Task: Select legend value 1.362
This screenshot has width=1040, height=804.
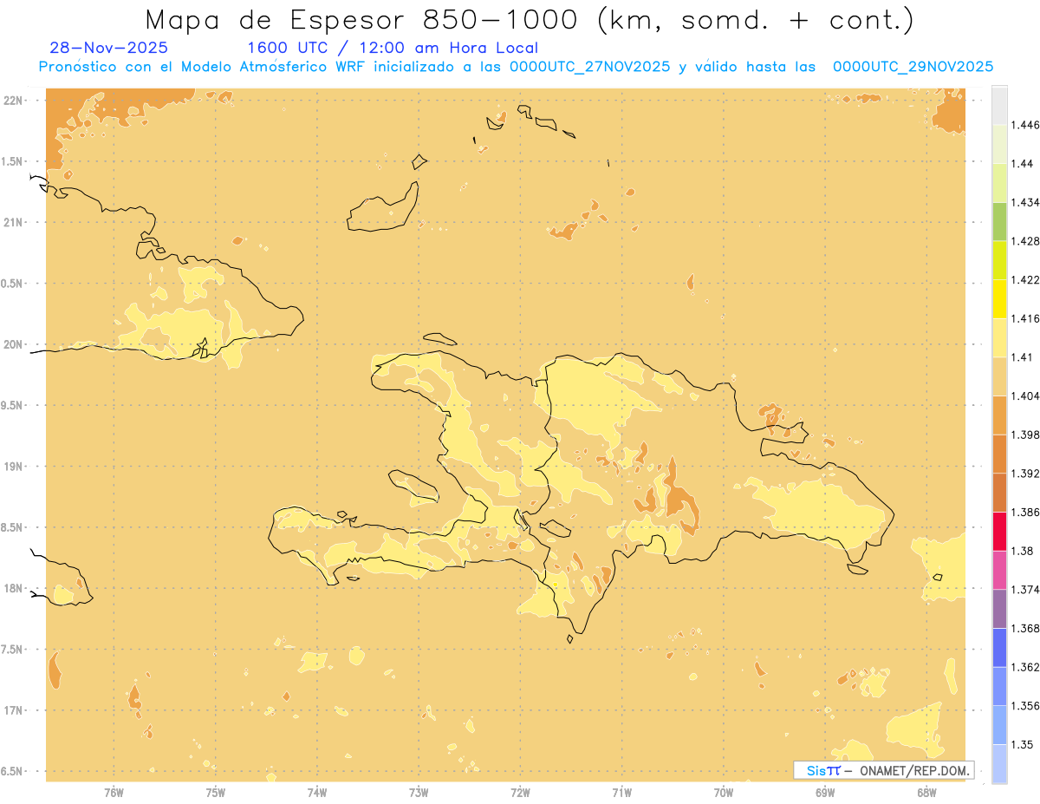Action: [x=1024, y=667]
